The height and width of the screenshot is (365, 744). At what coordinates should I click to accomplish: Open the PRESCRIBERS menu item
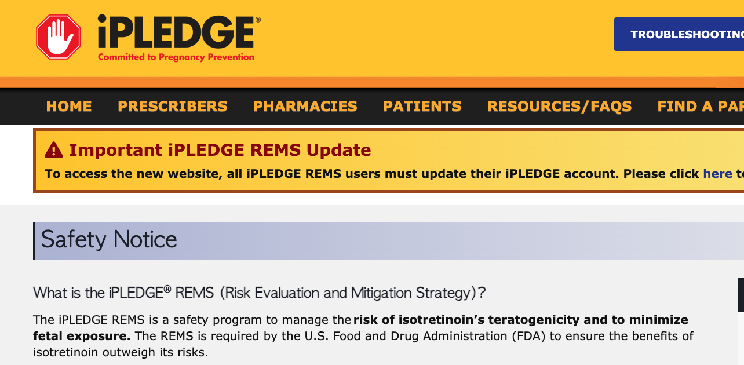pos(172,107)
